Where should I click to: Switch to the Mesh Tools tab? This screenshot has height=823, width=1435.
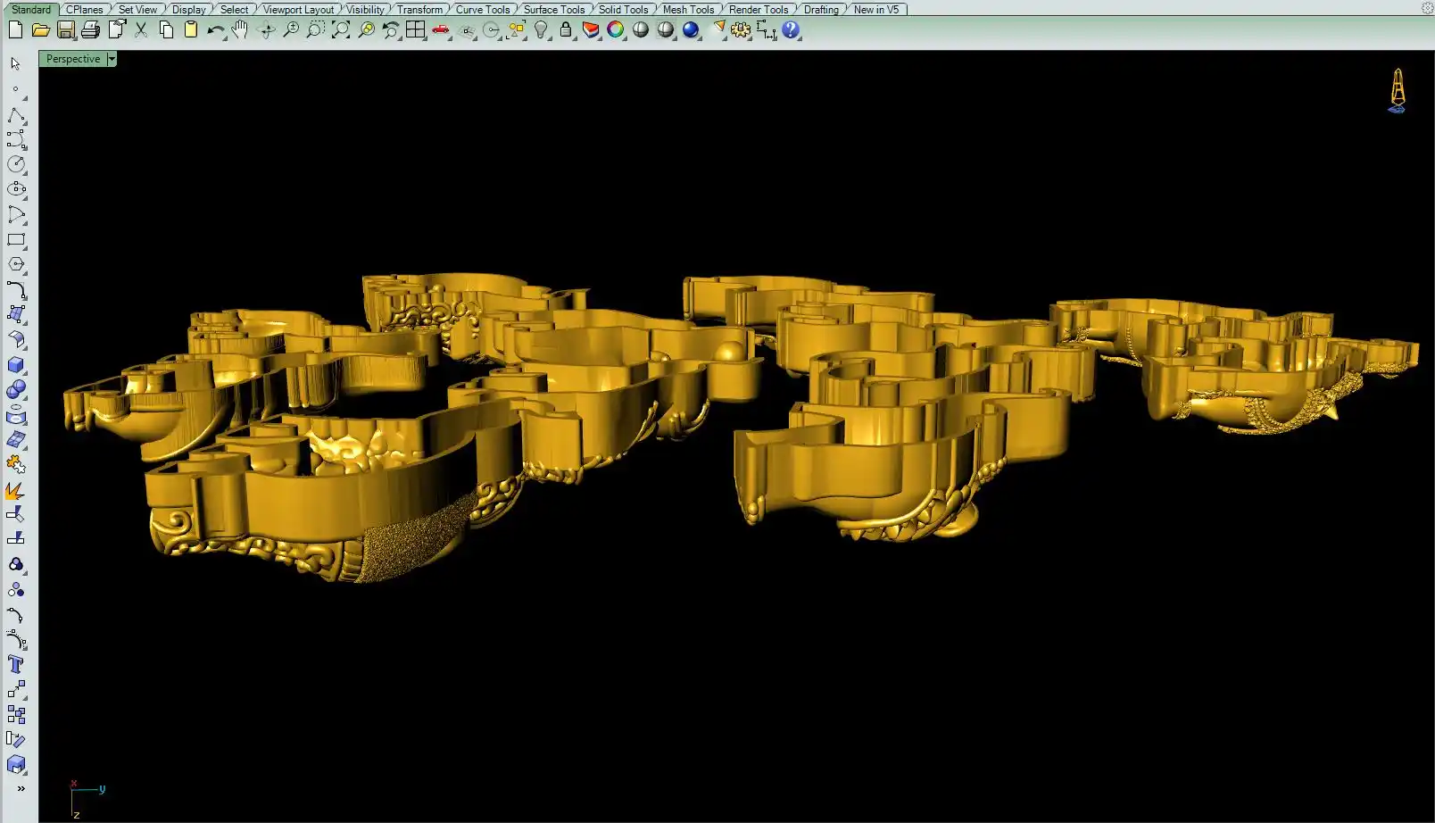pos(688,10)
